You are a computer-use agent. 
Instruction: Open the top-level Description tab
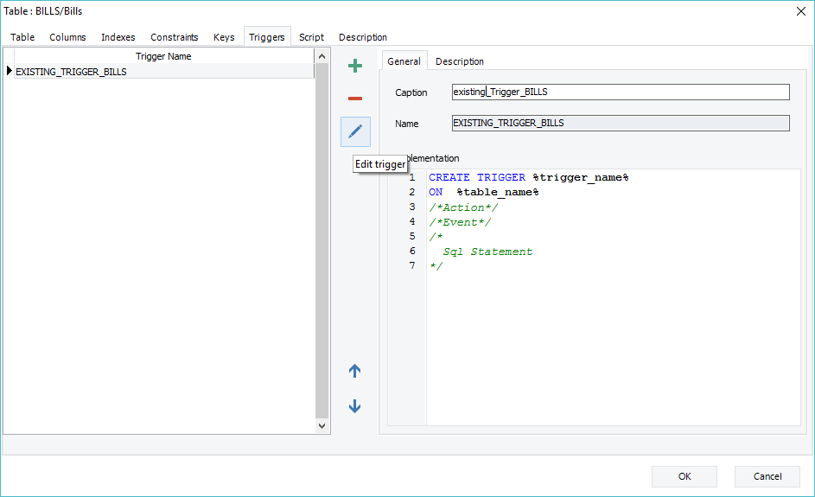point(363,37)
